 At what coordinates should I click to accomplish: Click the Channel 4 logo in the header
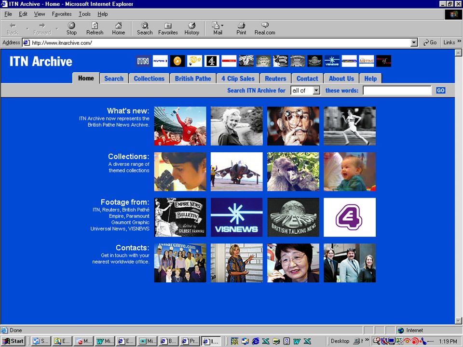tap(211, 61)
